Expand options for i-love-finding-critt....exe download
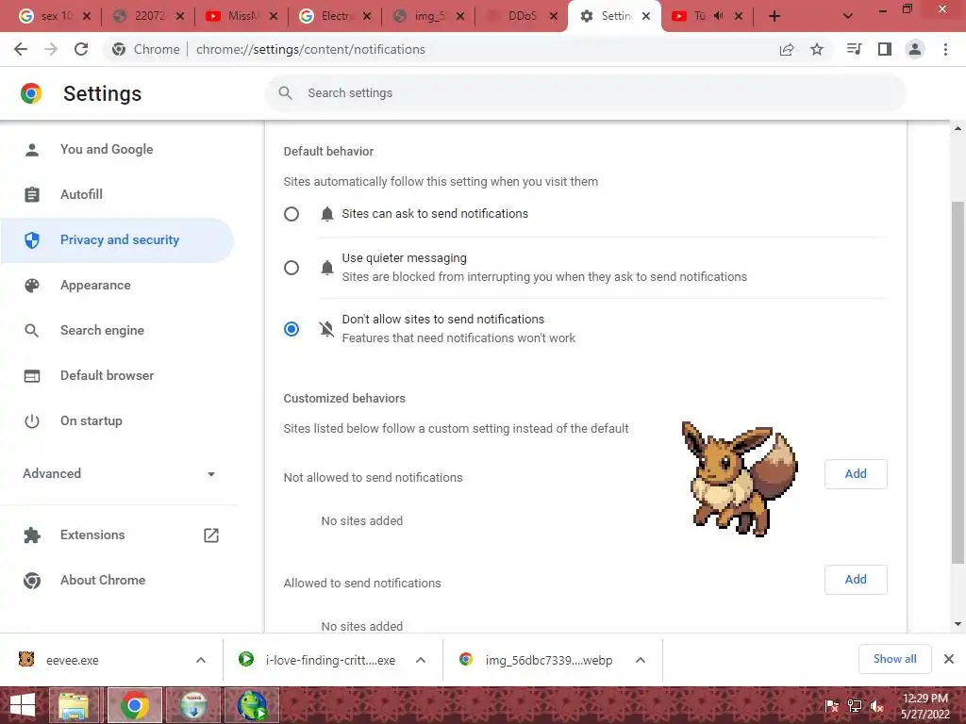The image size is (966, 724). pos(421,661)
